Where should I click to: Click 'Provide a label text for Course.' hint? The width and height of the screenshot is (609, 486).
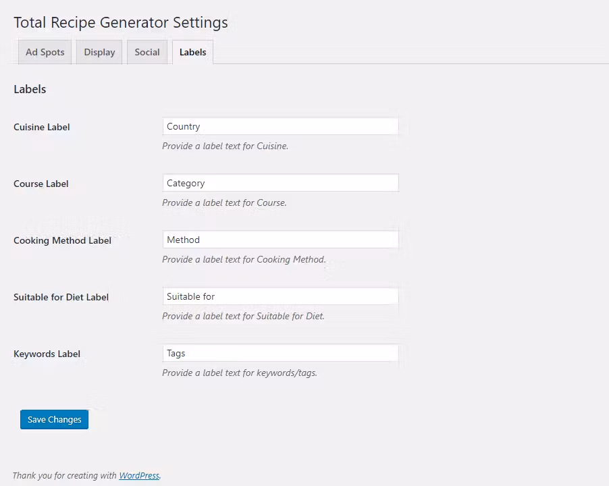click(x=224, y=202)
